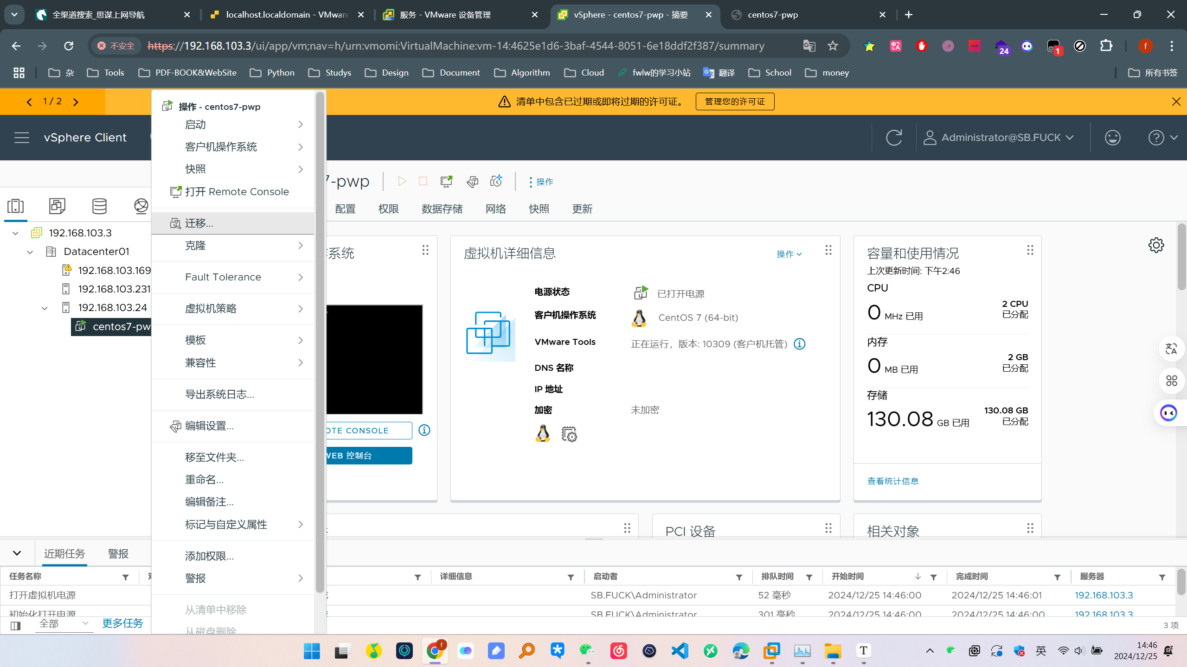Screen dimensions: 1187x667
Task: Switch to the 数据存储 tab
Action: click(442, 209)
